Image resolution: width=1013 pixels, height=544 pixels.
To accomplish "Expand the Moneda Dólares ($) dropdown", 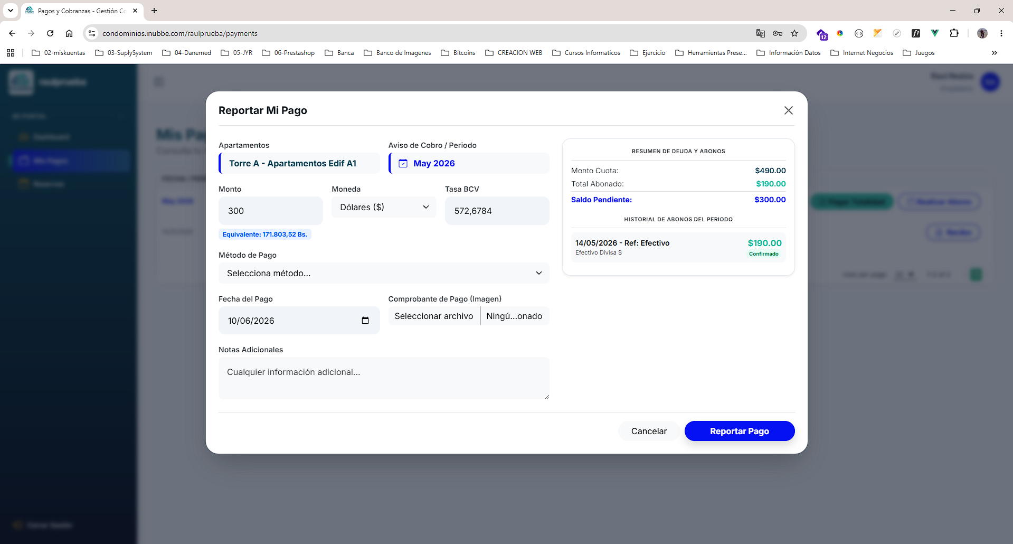I will 384,207.
